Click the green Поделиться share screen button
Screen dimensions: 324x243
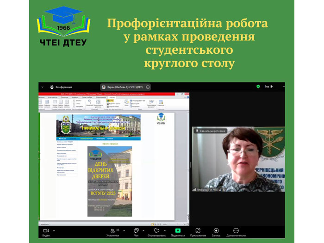178,230
